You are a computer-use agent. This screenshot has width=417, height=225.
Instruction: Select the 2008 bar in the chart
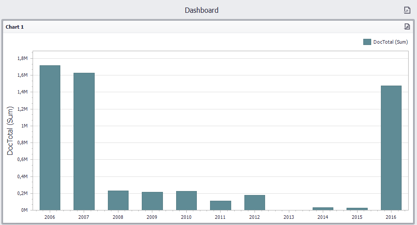click(118, 200)
